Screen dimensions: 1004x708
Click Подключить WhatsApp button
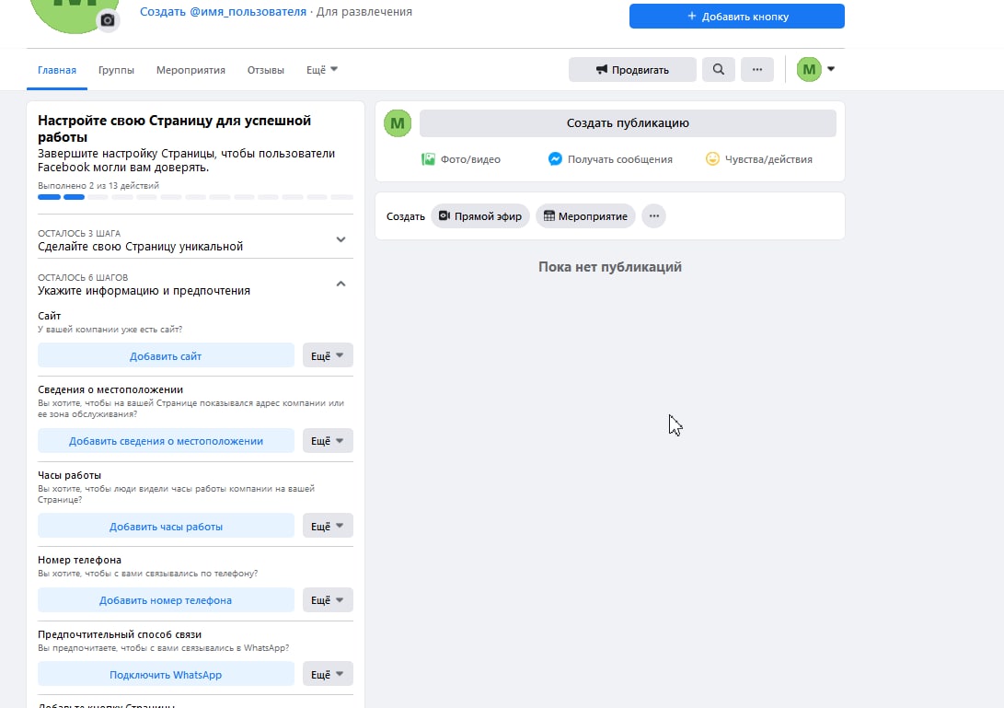click(166, 675)
